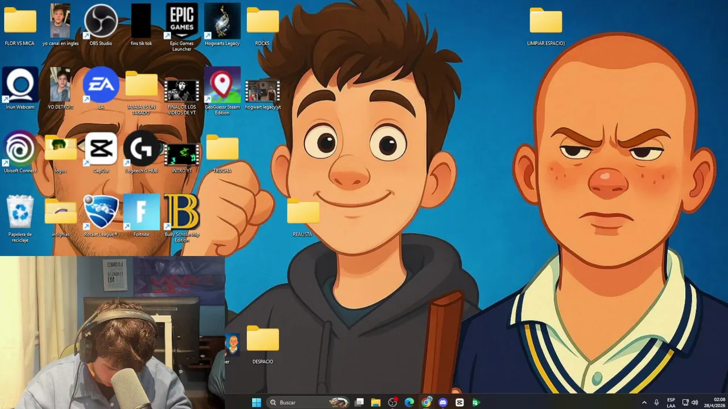
Task: Change the ESP LAA input language
Action: coord(671,402)
